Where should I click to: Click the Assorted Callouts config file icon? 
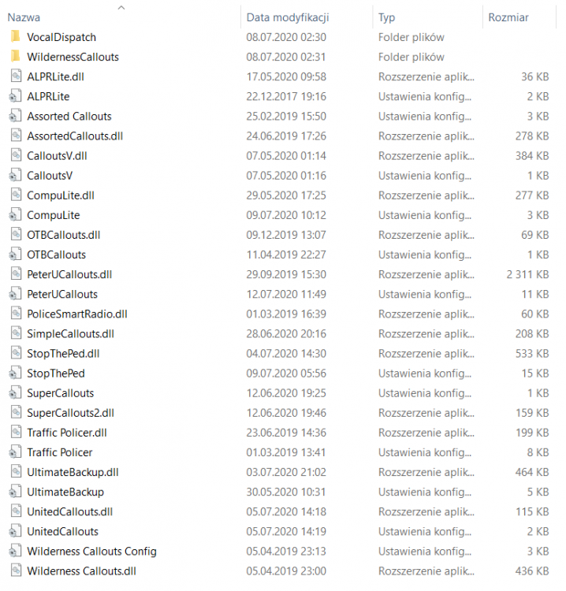click(16, 116)
